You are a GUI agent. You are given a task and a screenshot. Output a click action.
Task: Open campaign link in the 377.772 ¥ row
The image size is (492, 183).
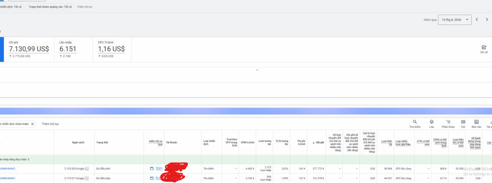click(8, 168)
